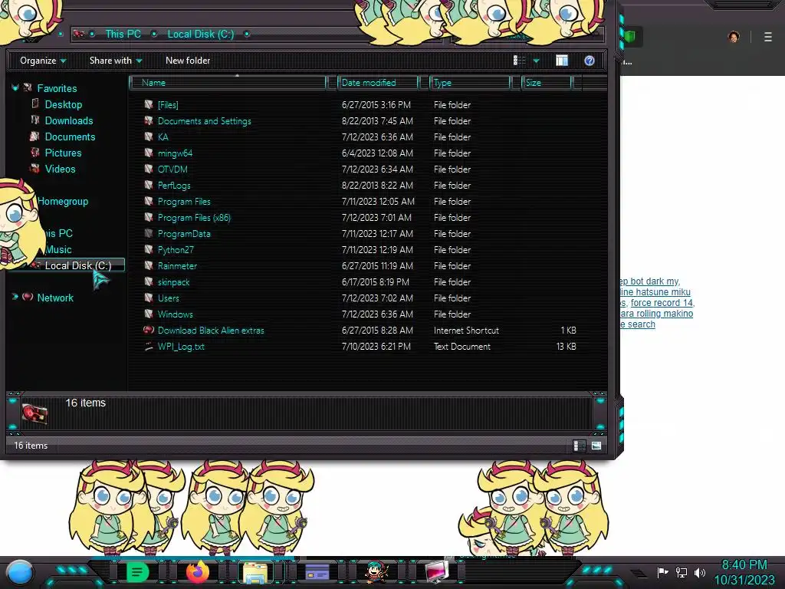Open the display monitor app on taskbar

point(436,572)
